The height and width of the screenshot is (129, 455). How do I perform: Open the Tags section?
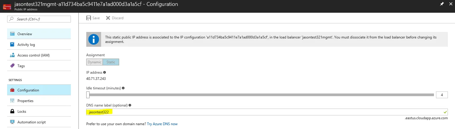39,66
